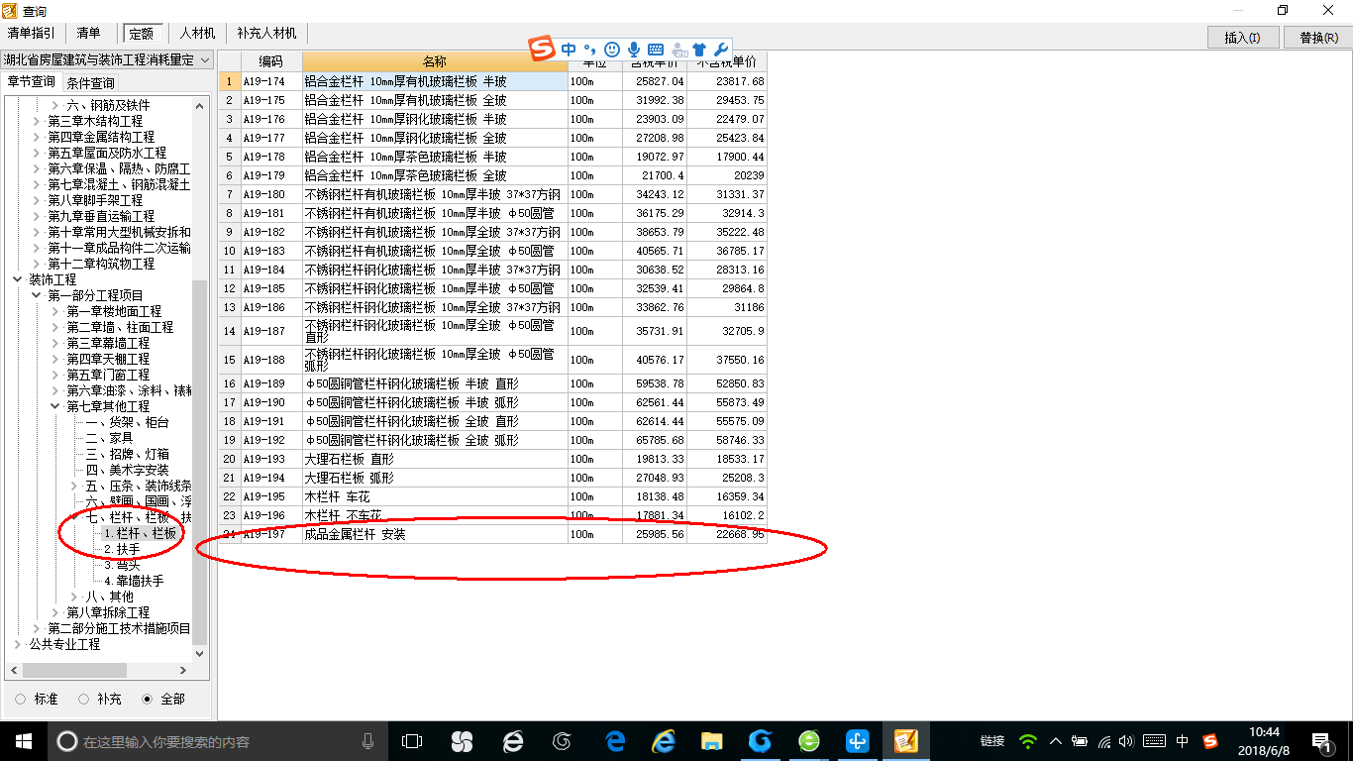Open the blue plus-cross app on taskbar

(858, 741)
